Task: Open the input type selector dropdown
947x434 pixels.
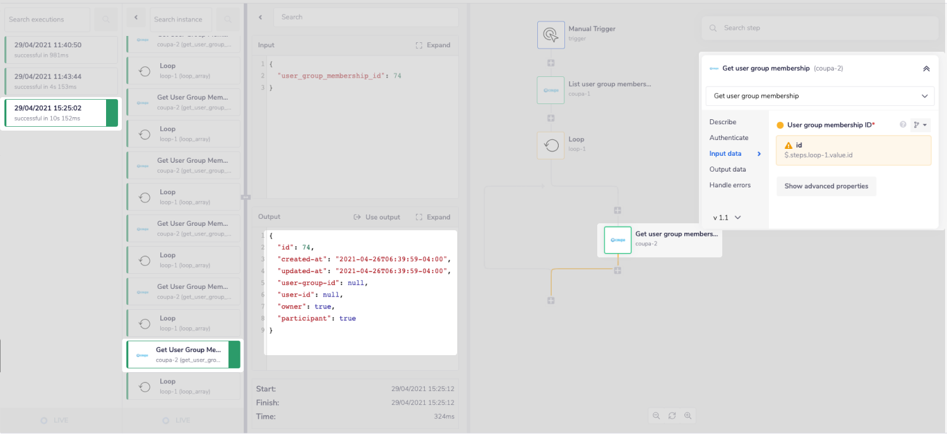Action: click(x=920, y=125)
